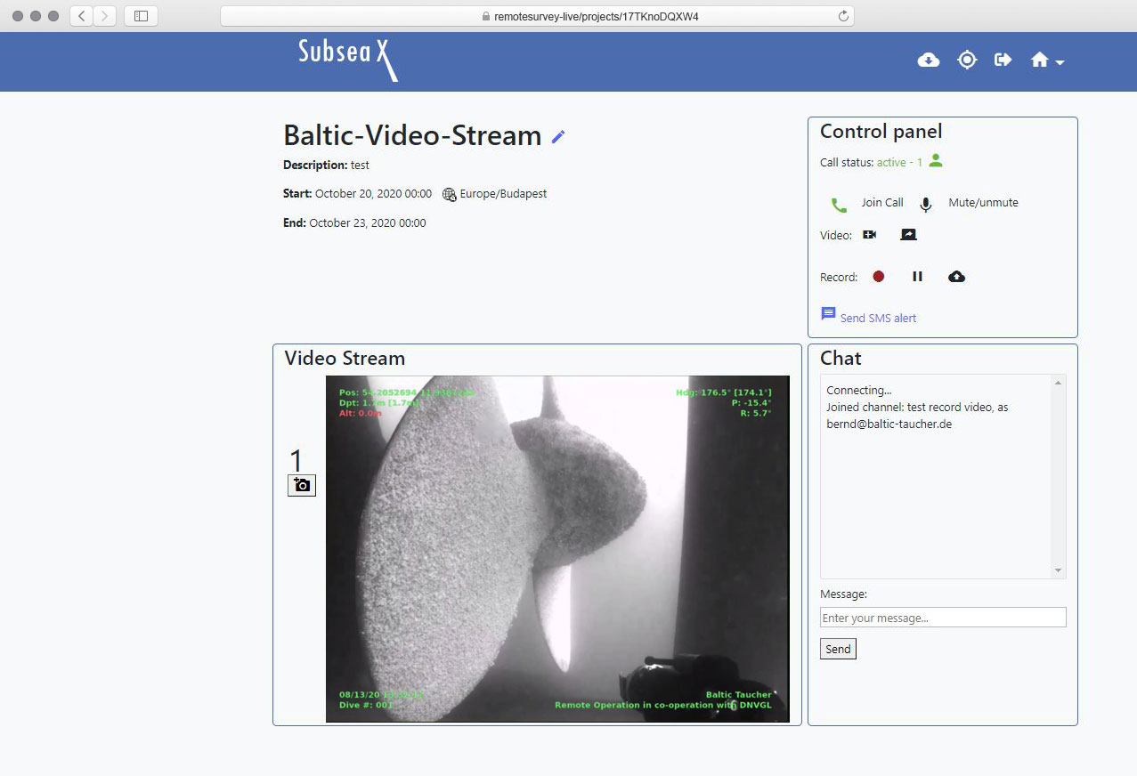This screenshot has width=1137, height=776.
Task: Click the Enter your message input field
Action: coord(942,617)
